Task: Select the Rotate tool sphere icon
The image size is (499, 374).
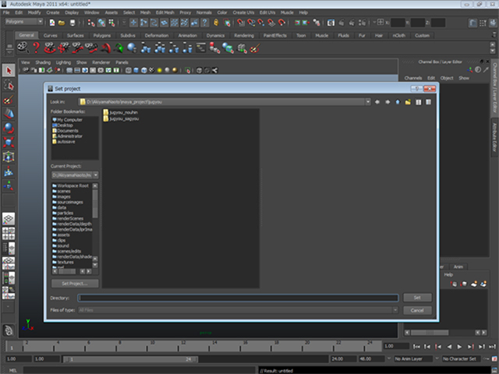Action: click(x=9, y=128)
